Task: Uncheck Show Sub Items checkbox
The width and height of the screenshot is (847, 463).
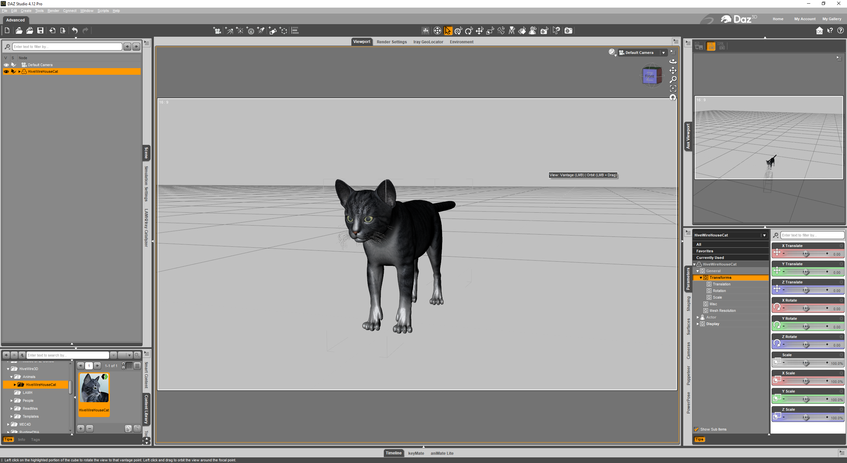Action: point(696,429)
